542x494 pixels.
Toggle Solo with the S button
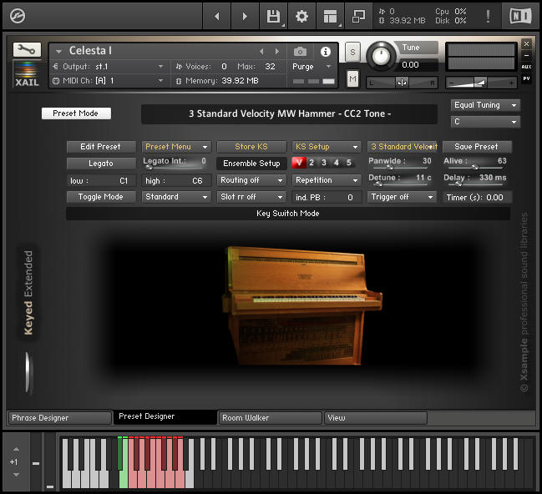click(x=352, y=53)
